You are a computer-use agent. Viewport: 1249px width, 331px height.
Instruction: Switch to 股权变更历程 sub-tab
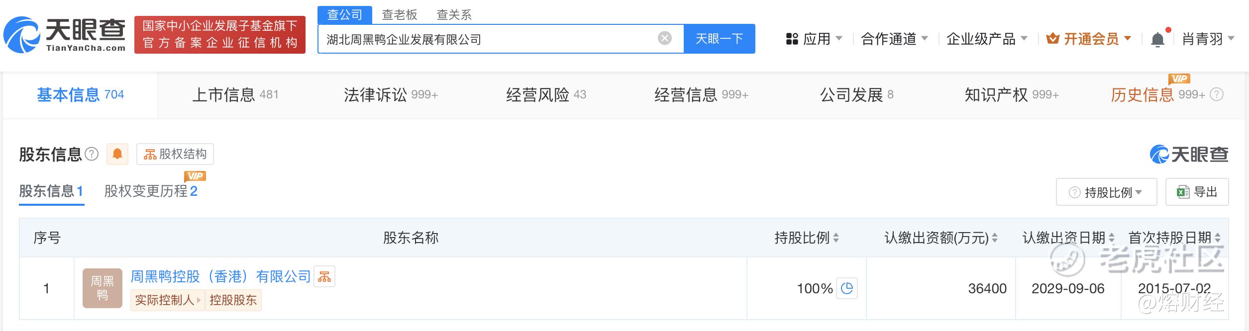(x=150, y=191)
